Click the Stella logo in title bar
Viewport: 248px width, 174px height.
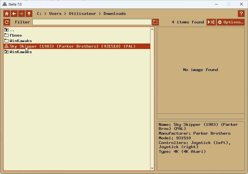[5, 4]
